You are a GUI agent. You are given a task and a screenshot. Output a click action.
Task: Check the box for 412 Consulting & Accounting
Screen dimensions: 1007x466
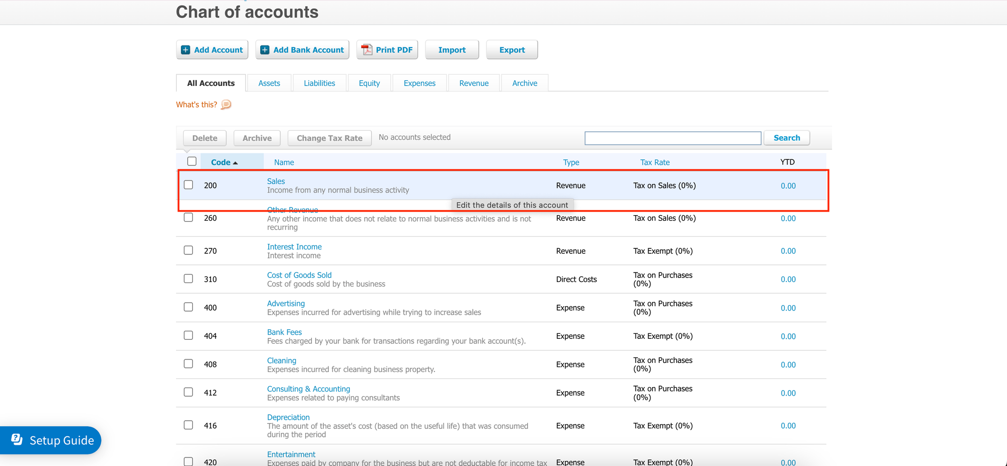click(x=188, y=392)
